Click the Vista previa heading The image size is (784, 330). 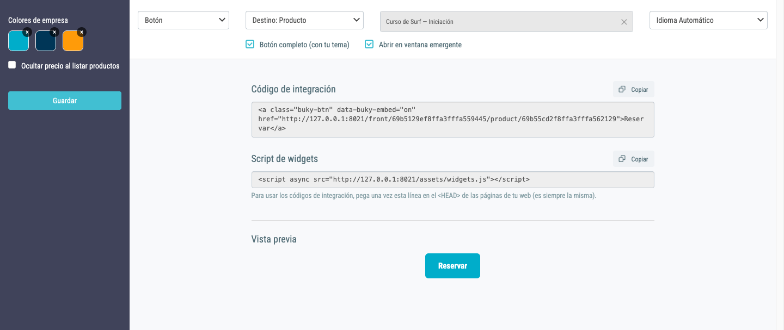pyautogui.click(x=274, y=239)
